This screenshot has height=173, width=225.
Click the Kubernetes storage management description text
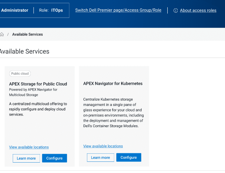(113, 113)
